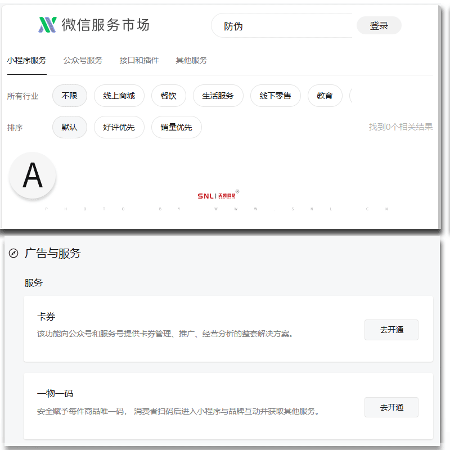Select the 不限 industry filter
The width and height of the screenshot is (450, 450).
69,96
